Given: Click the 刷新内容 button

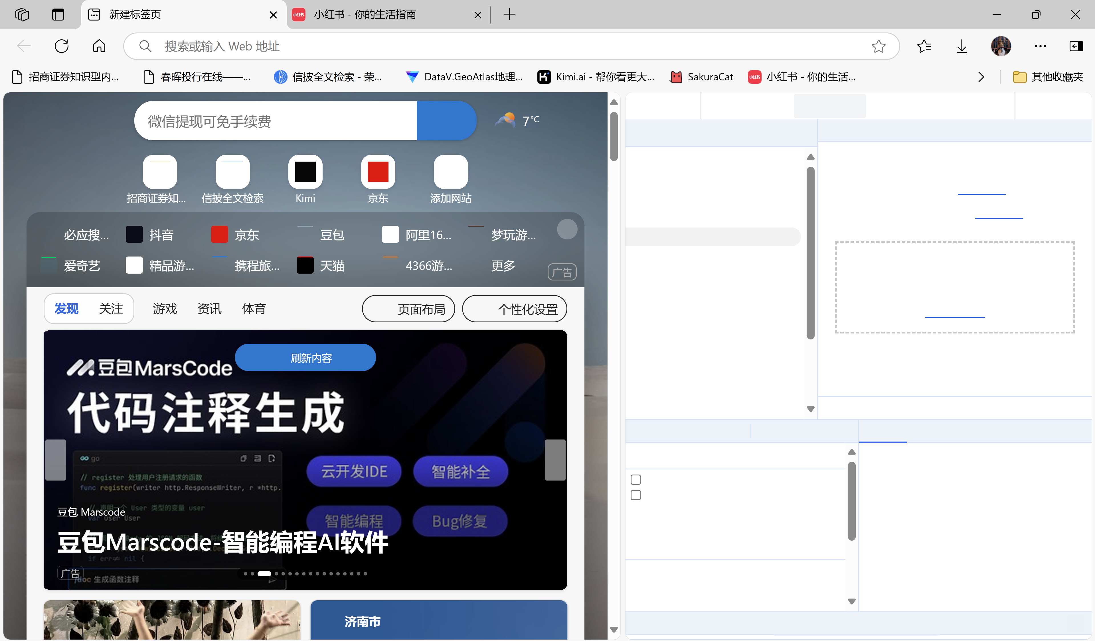Looking at the screenshot, I should 305,357.
